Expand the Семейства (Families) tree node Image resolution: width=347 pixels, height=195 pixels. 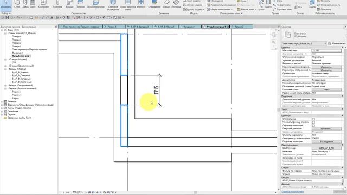[2, 111]
